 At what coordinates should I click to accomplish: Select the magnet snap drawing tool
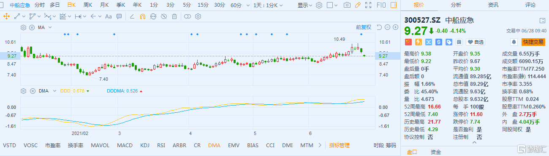pyautogui.click(x=143, y=16)
